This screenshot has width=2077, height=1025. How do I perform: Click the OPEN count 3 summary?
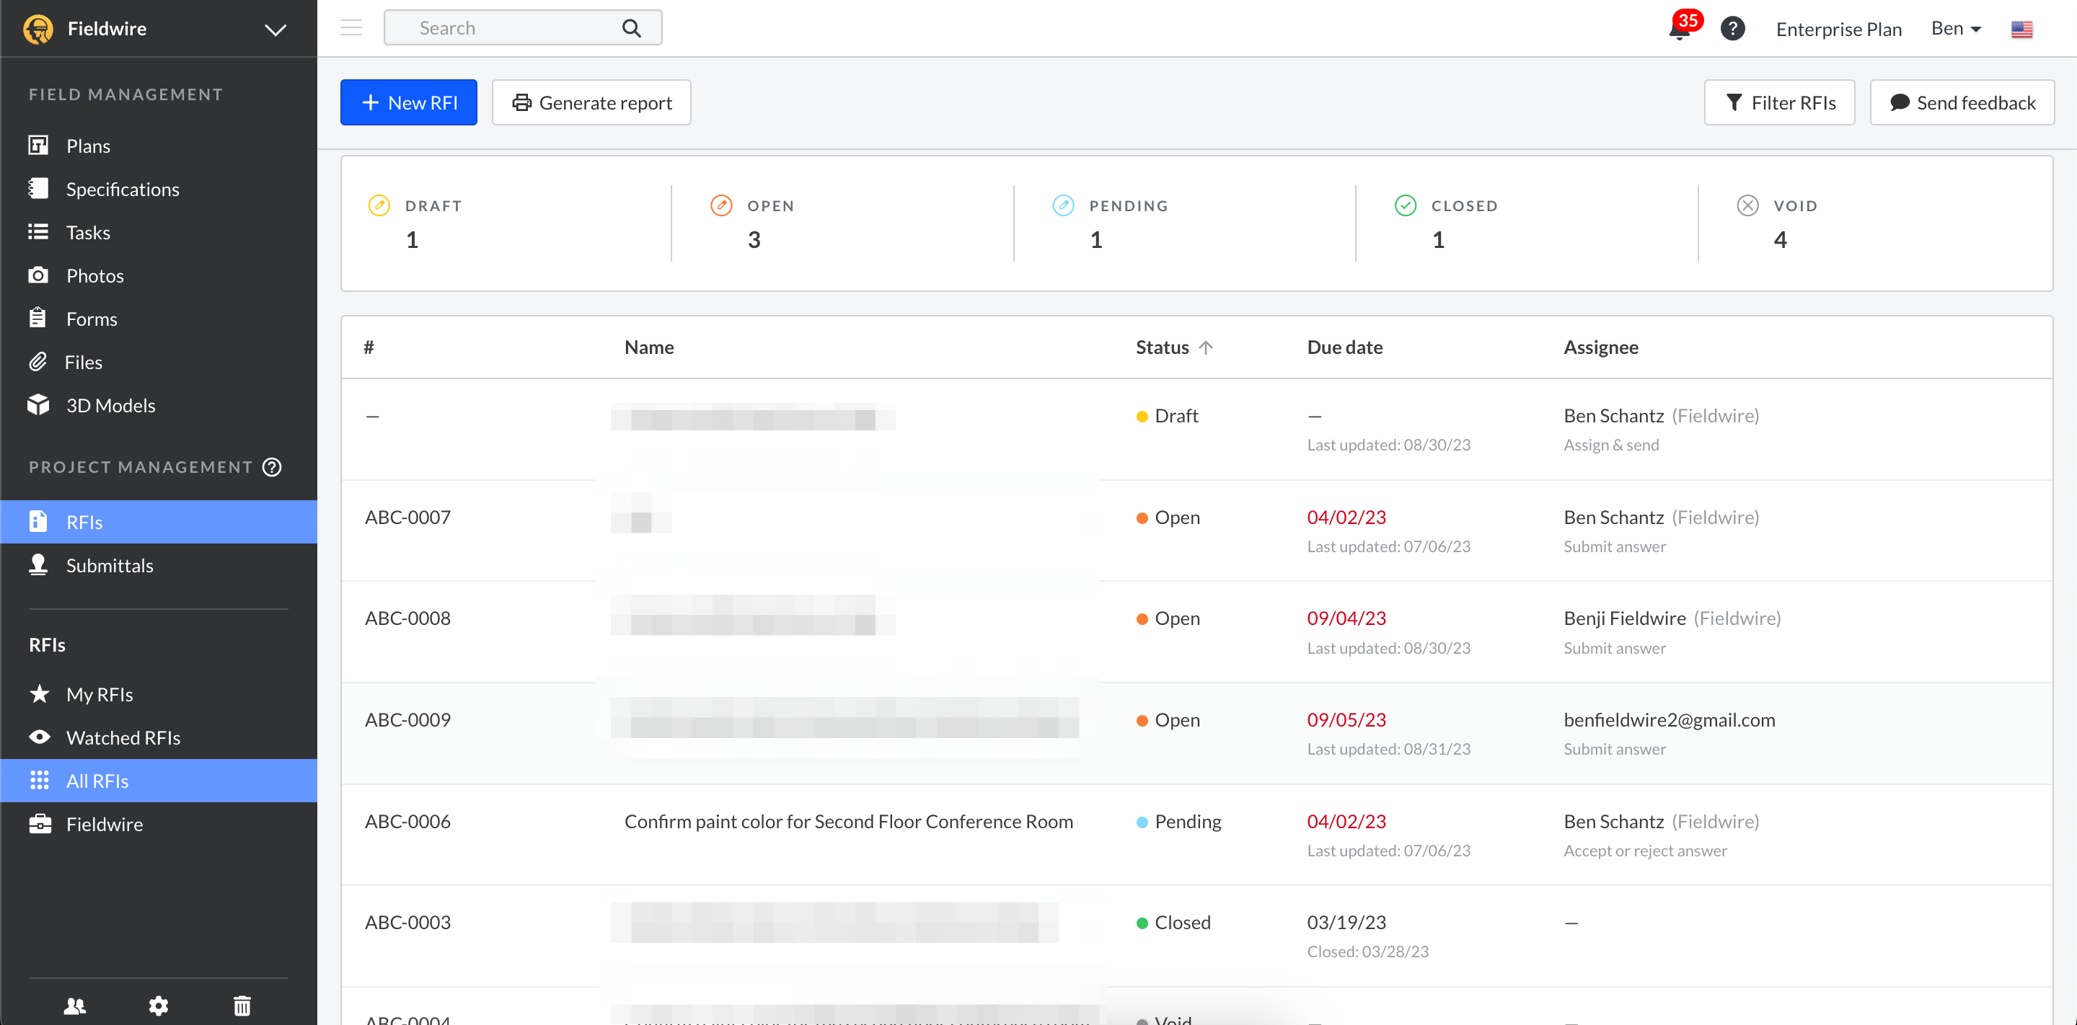point(754,239)
